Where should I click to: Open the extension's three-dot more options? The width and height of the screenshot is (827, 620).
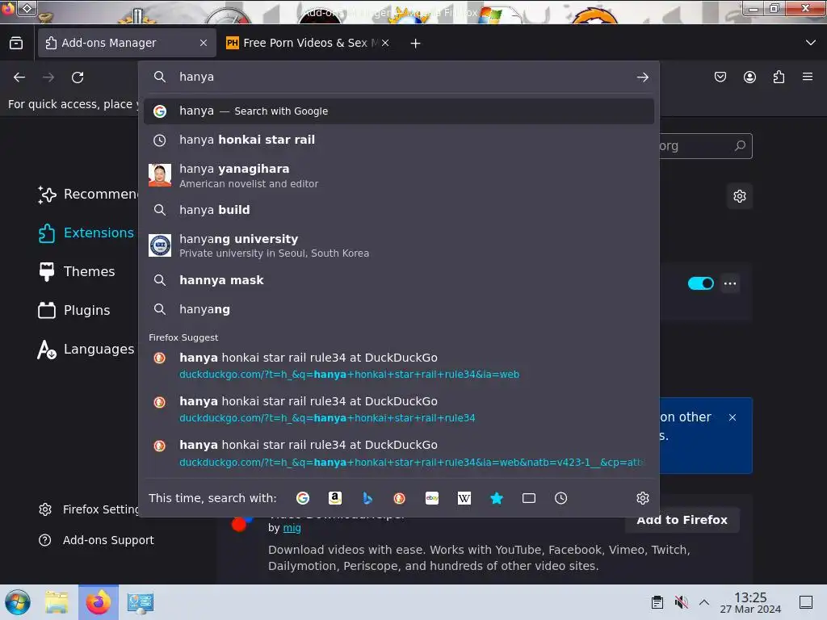730,283
